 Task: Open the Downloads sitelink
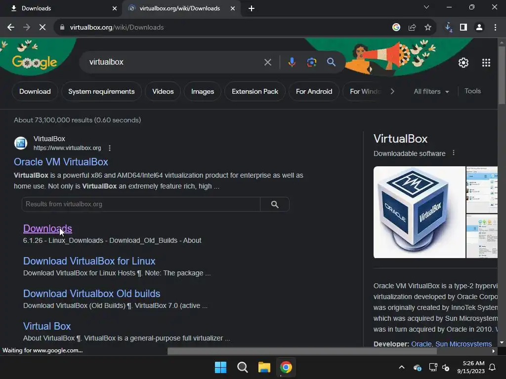(x=47, y=228)
